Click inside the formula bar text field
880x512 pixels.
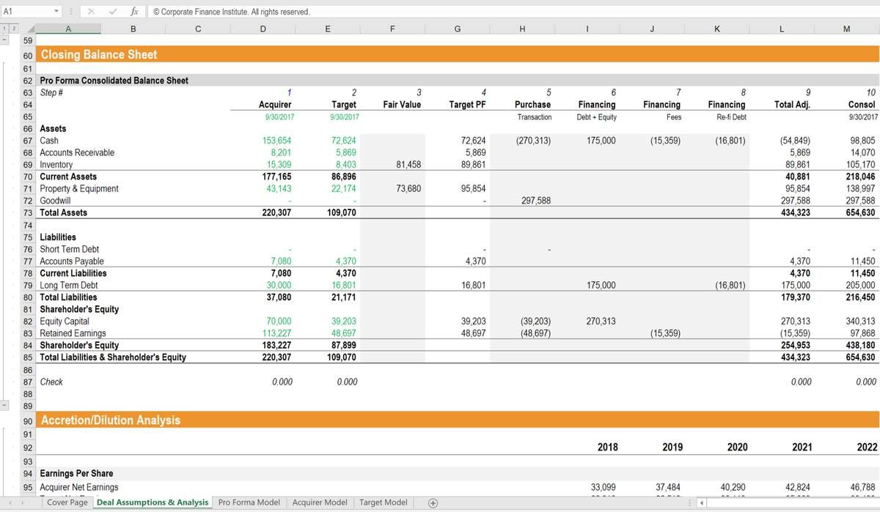tap(513, 12)
